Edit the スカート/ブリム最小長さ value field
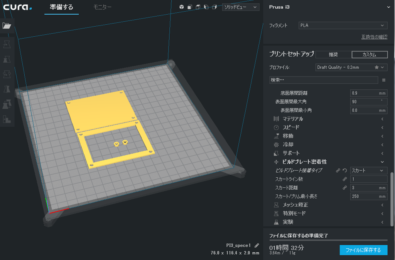Image resolution: width=395 pixels, height=260 pixels. (x=369, y=196)
